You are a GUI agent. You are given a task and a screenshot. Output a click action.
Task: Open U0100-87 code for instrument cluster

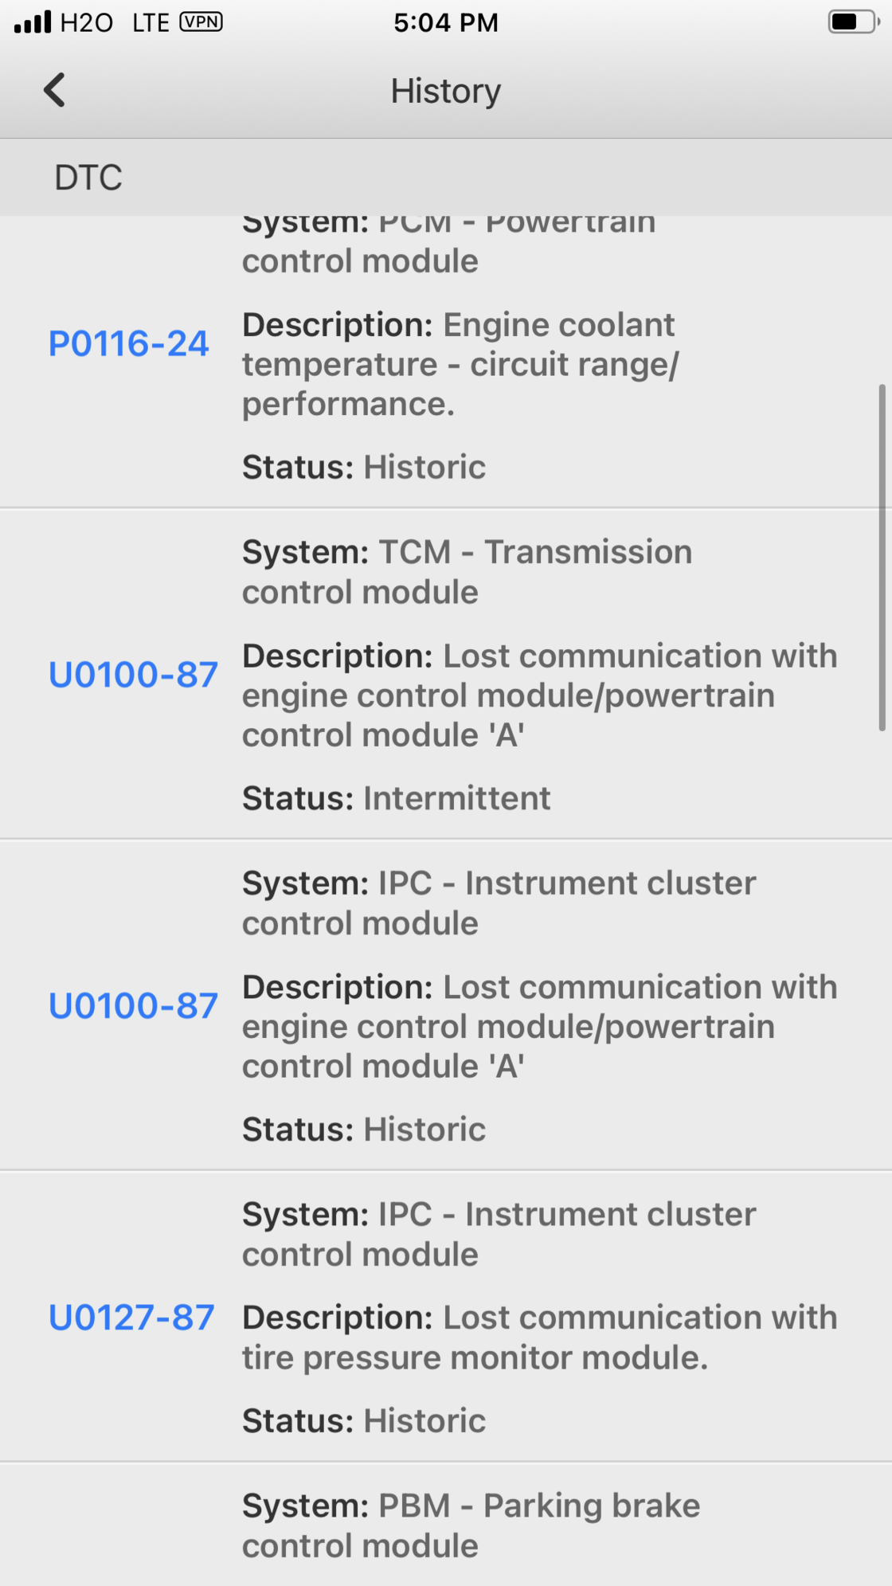click(133, 1006)
